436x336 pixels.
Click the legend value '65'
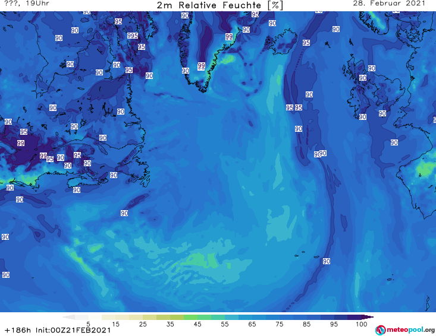click(252, 324)
